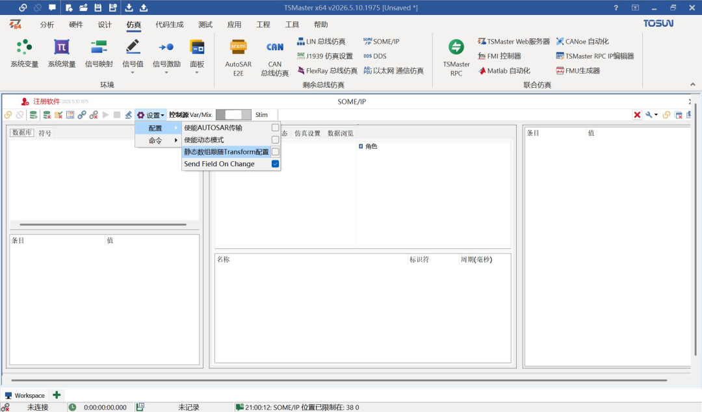
Task: Select the 符号 tab
Action: click(45, 133)
